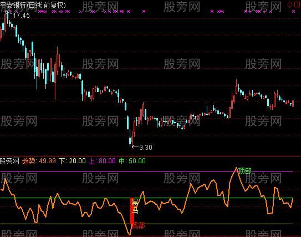Select the 顶部 top signal label
This screenshot has height=237, width=301.
[x=245, y=171]
